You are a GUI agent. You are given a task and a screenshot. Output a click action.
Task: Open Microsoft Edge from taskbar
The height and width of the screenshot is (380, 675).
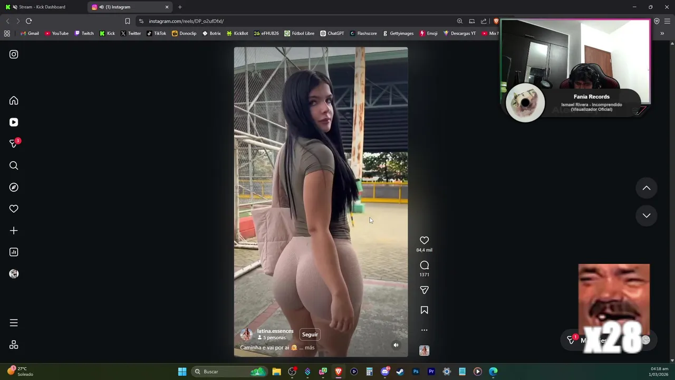pos(493,372)
